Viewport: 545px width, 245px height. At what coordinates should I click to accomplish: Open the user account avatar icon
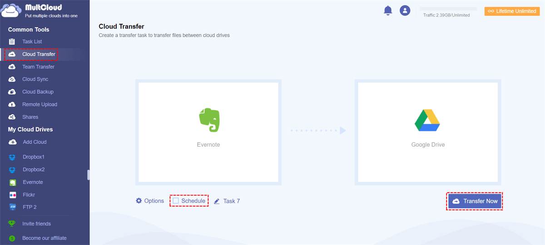405,10
